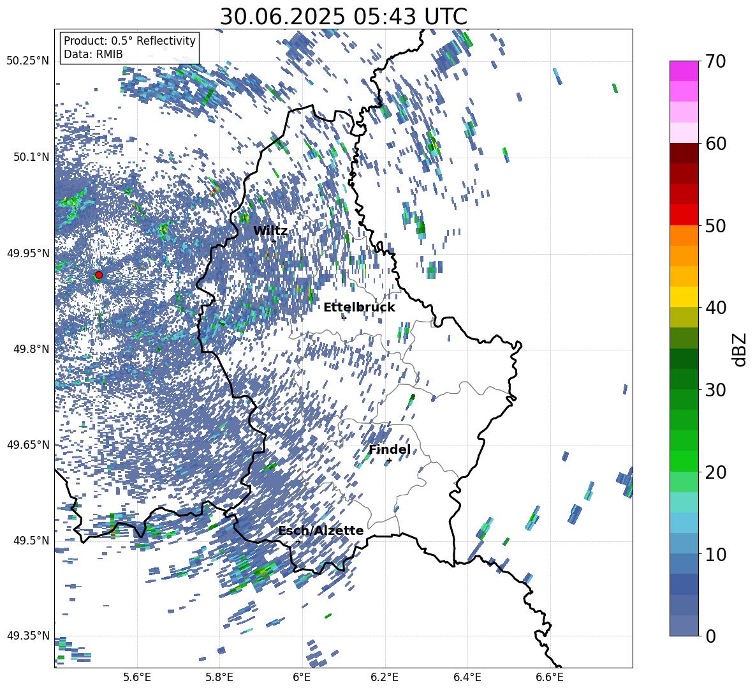Click the Ettelbruck city label

coord(359,308)
